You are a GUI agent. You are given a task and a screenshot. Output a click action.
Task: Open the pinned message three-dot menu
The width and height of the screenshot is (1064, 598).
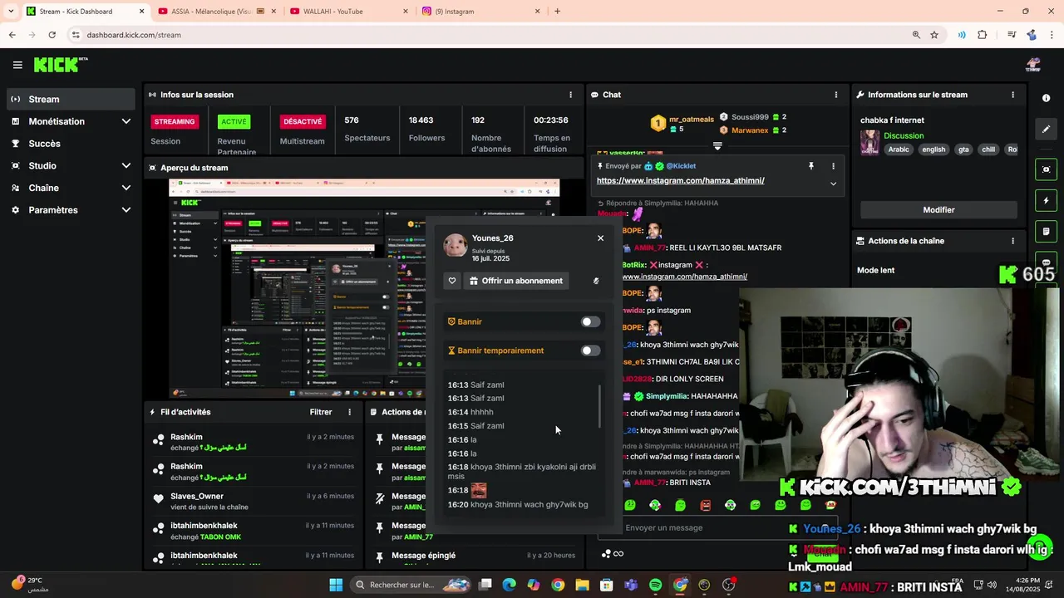point(833,166)
